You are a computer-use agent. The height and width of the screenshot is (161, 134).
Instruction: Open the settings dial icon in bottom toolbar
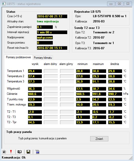coord(4,152)
